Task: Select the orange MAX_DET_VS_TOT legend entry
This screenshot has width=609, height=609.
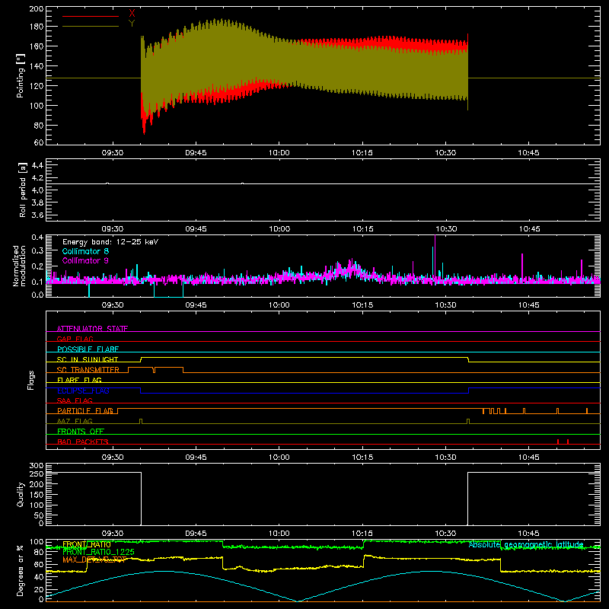Action: [94, 560]
